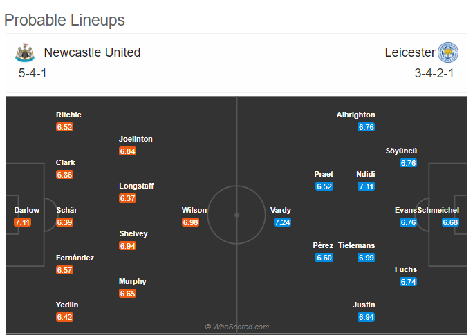Select defender Söyüncü's name
This screenshot has height=335, width=473.
tap(401, 151)
